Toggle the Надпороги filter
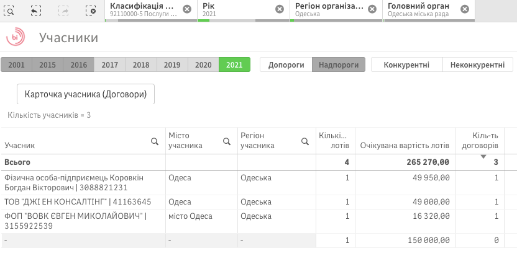517x256 pixels. coord(338,64)
